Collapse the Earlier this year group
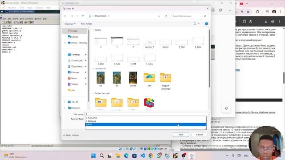The width and height of the screenshot is (285, 160). click(x=93, y=93)
